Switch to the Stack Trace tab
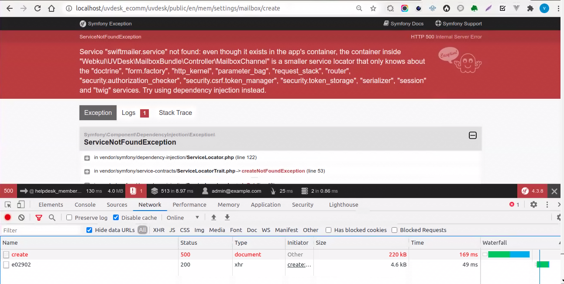Screen dimensions: 564x284 point(175,113)
